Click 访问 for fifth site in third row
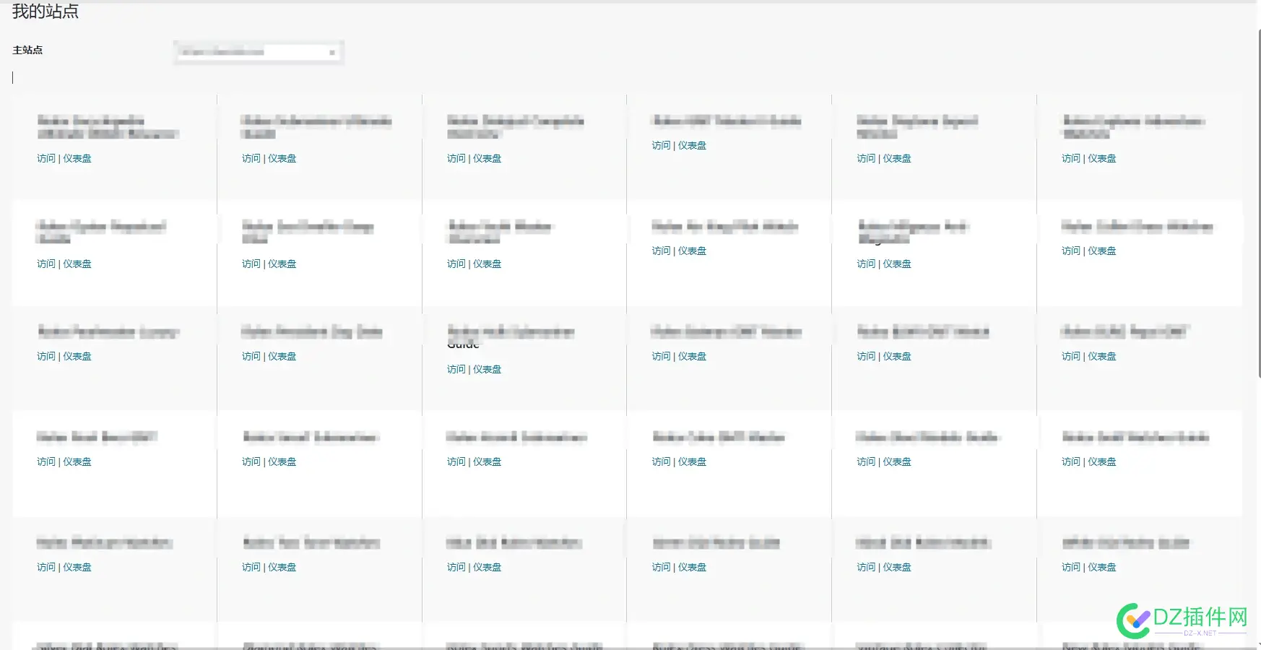1261x650 pixels. 866,356
